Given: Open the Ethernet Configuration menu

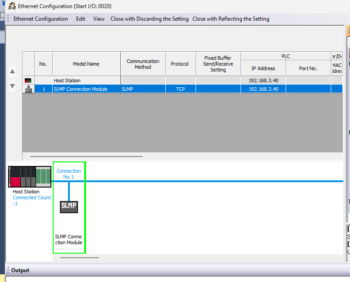Looking at the screenshot, I should (x=41, y=19).
